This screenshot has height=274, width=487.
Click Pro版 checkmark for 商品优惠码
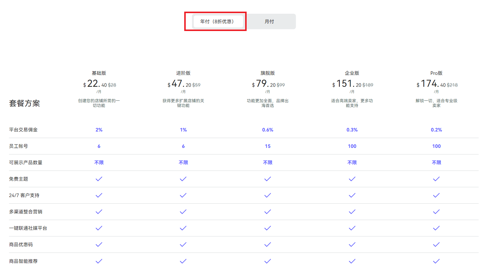436,244
